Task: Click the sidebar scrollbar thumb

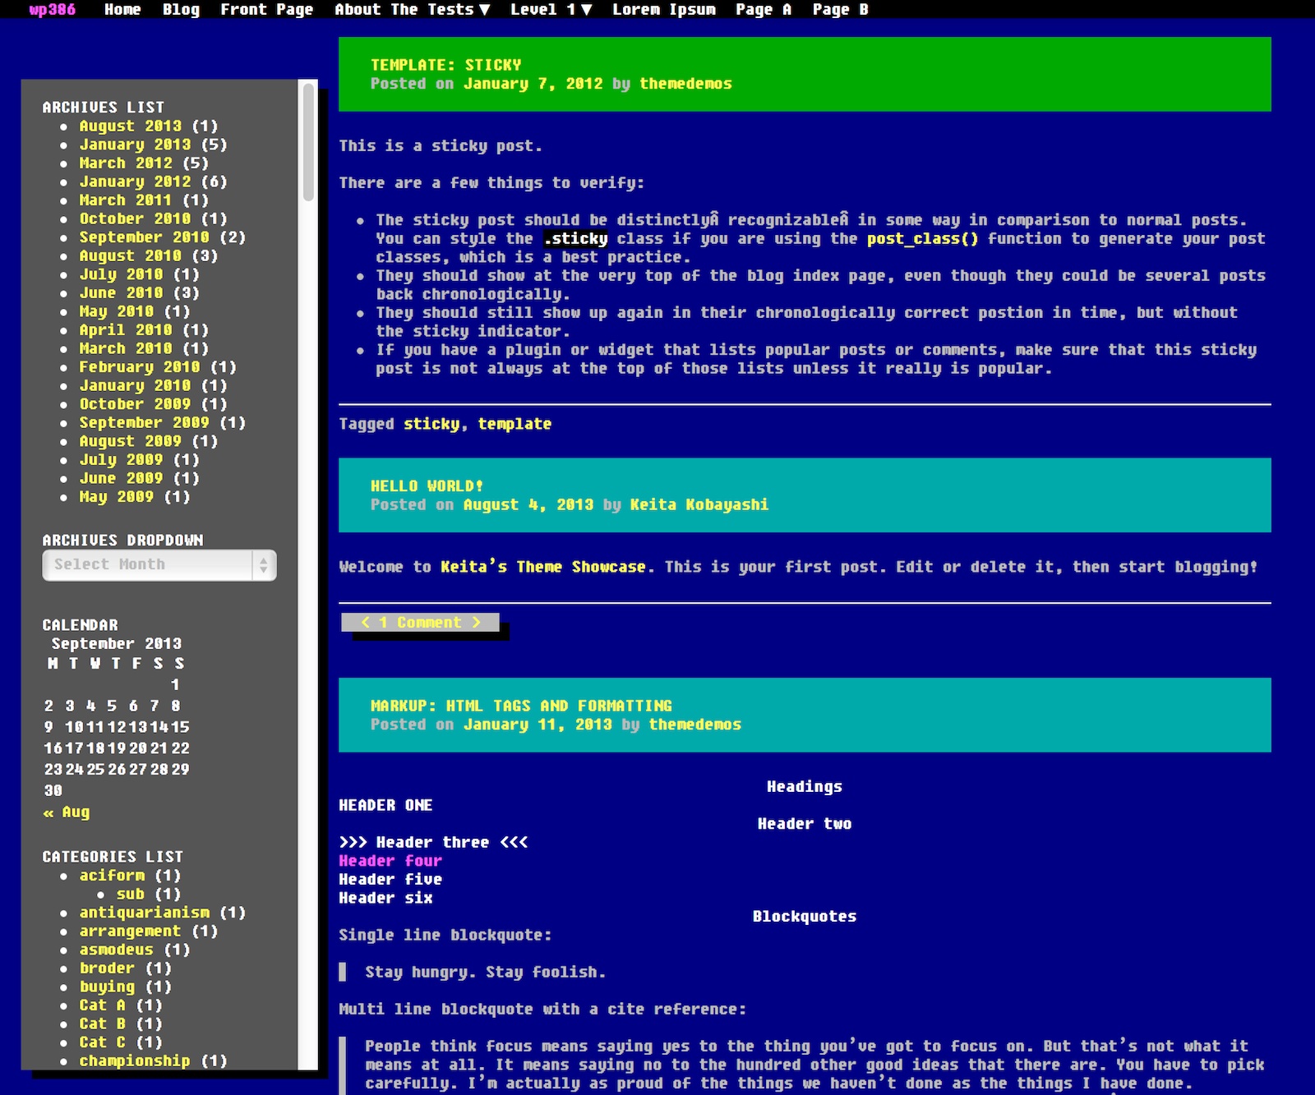Action: click(308, 141)
